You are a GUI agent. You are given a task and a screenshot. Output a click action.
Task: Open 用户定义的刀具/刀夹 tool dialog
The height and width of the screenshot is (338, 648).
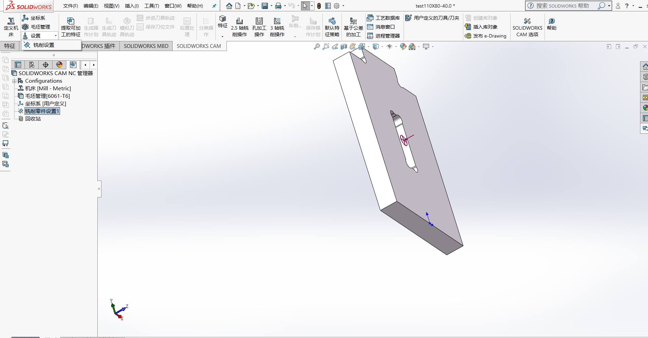coord(432,18)
